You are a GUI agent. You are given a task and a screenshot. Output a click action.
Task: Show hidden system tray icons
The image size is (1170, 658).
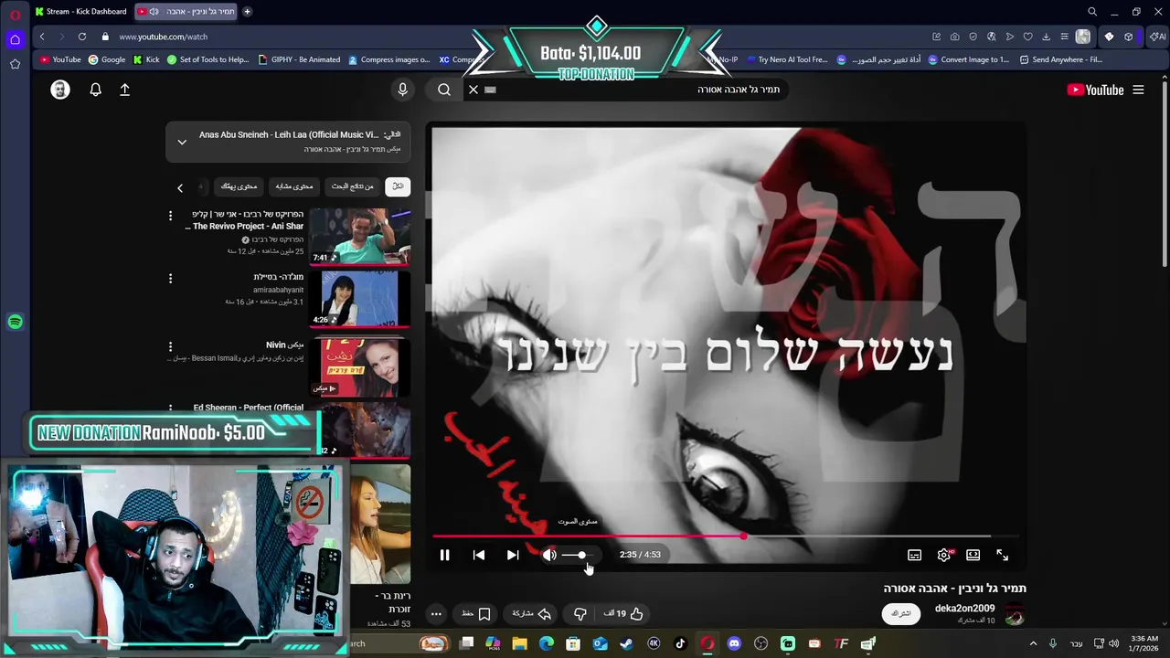coord(1034,643)
